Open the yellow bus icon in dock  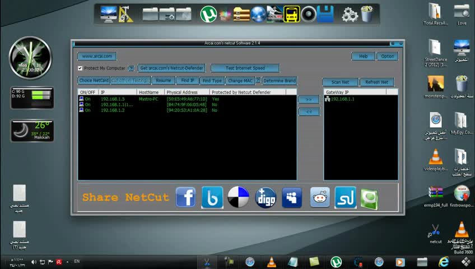(x=292, y=14)
